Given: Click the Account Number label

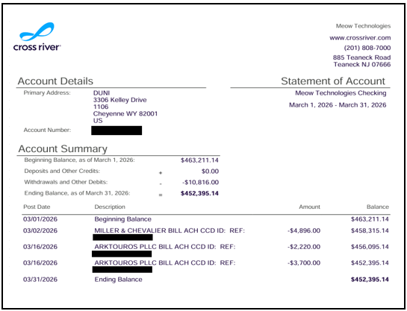Looking at the screenshot, I should tap(47, 130).
